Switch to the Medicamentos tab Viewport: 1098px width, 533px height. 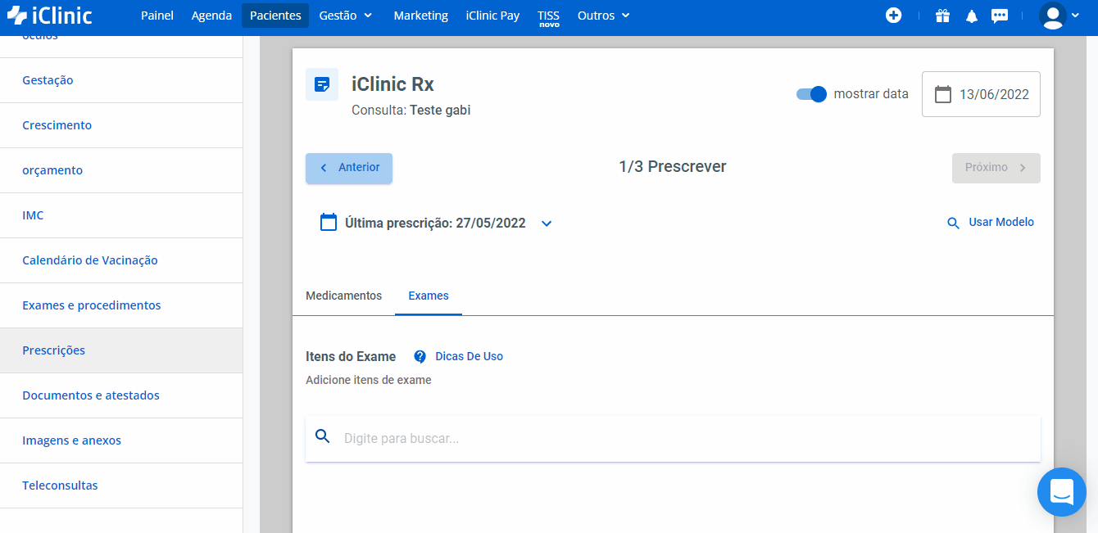(x=343, y=296)
